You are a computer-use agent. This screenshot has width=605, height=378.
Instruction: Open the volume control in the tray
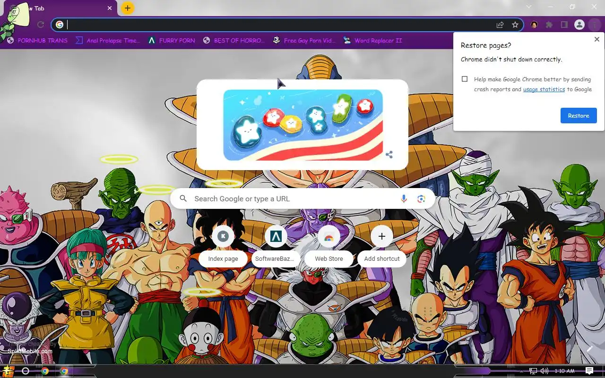[x=544, y=371]
